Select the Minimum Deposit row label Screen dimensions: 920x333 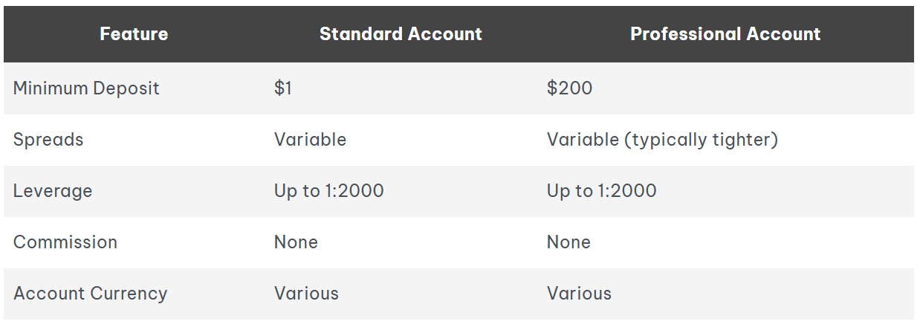[x=86, y=88]
